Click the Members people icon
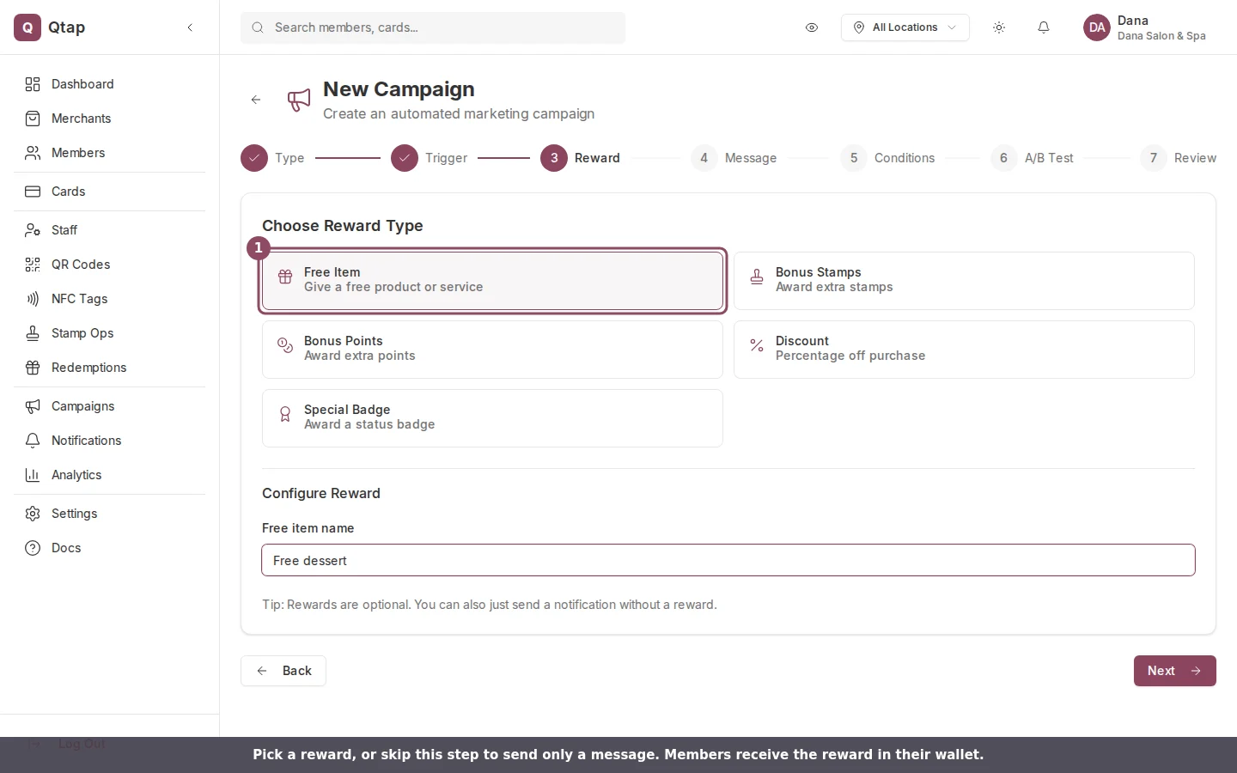This screenshot has height=773, width=1237. click(33, 153)
